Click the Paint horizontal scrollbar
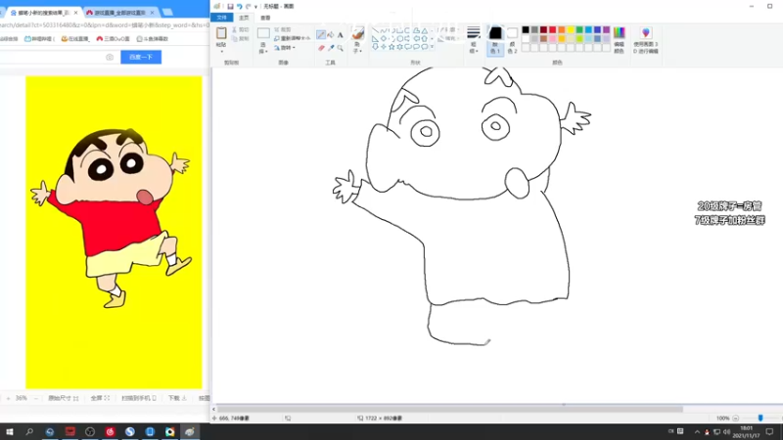783x440 pixels. pyautogui.click(x=450, y=409)
